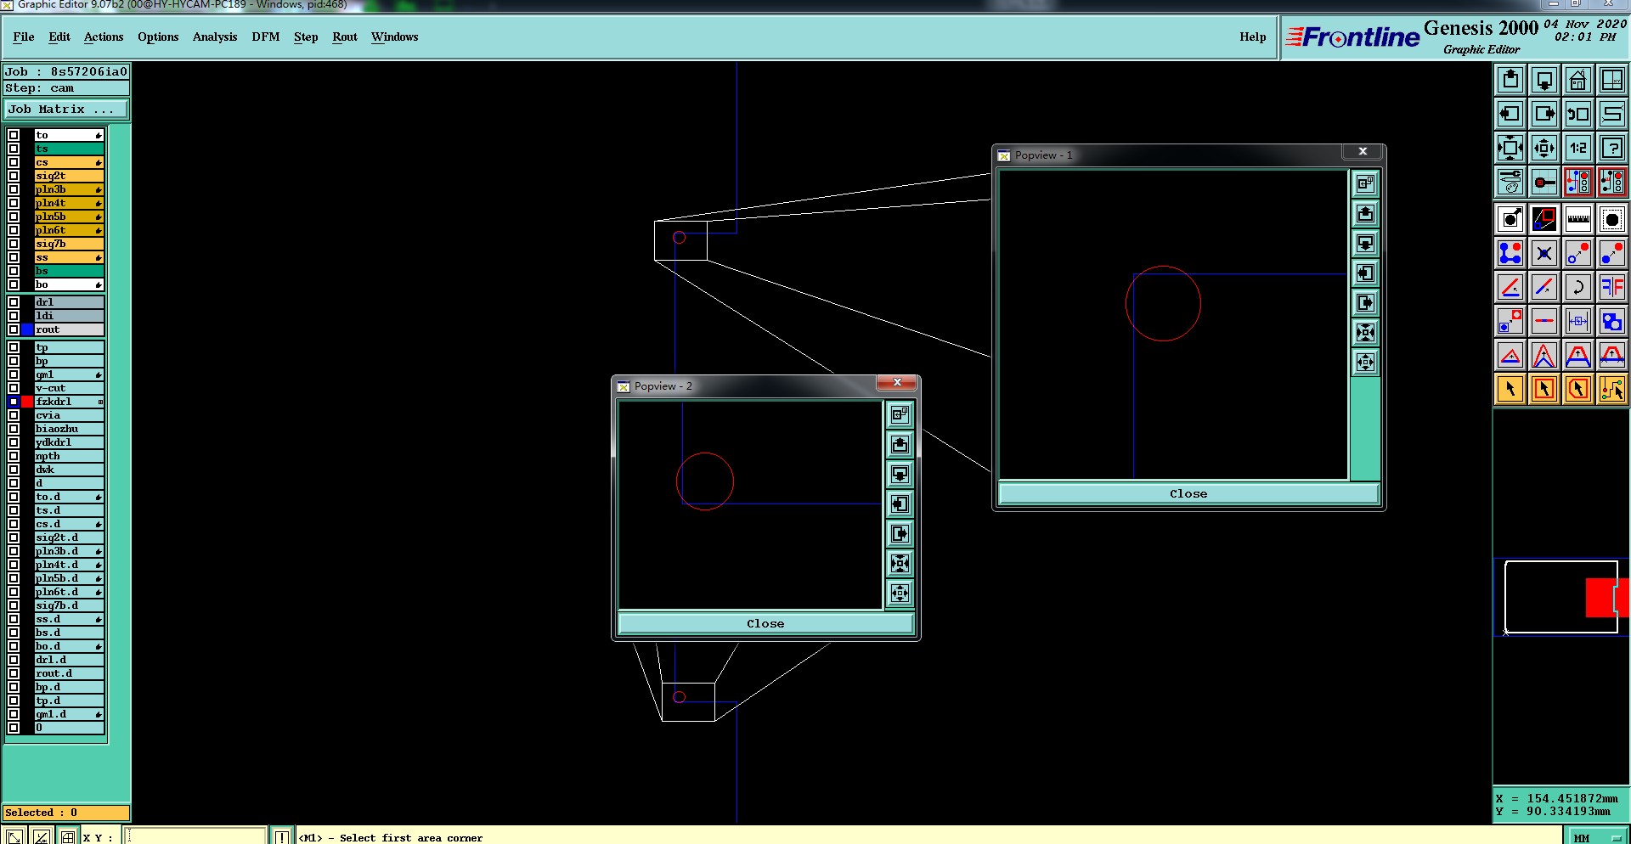Image resolution: width=1631 pixels, height=844 pixels.
Task: Open the Analysis menu
Action: click(215, 37)
